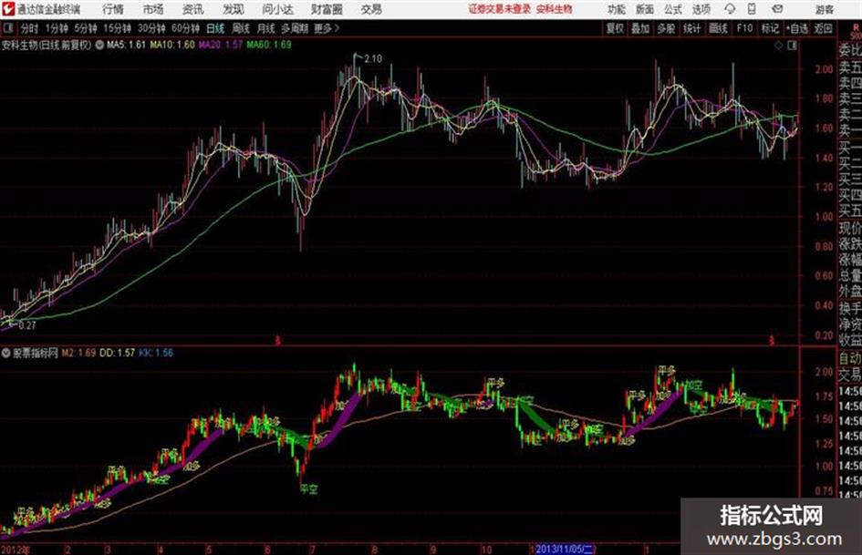
Task: Switch to the 30分钟 period tab
Action: click(151, 28)
